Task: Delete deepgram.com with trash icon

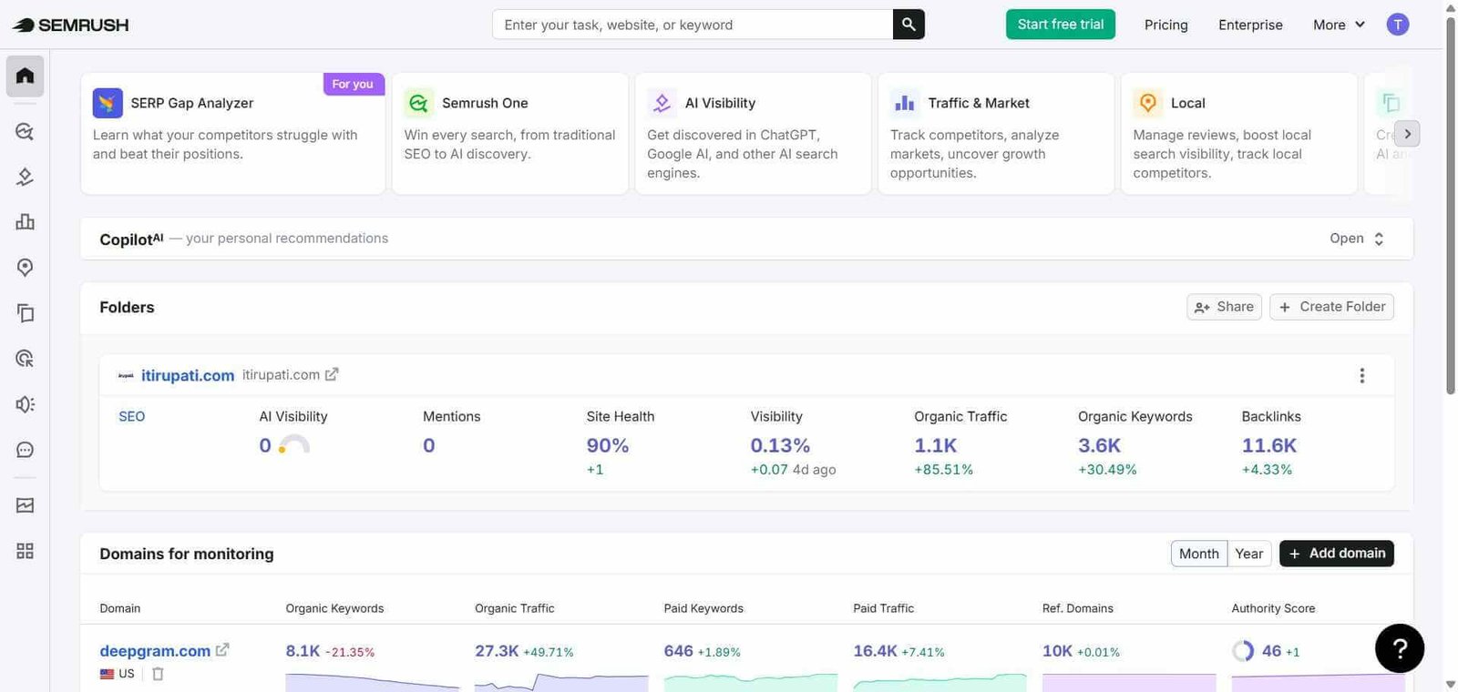Action: (158, 674)
